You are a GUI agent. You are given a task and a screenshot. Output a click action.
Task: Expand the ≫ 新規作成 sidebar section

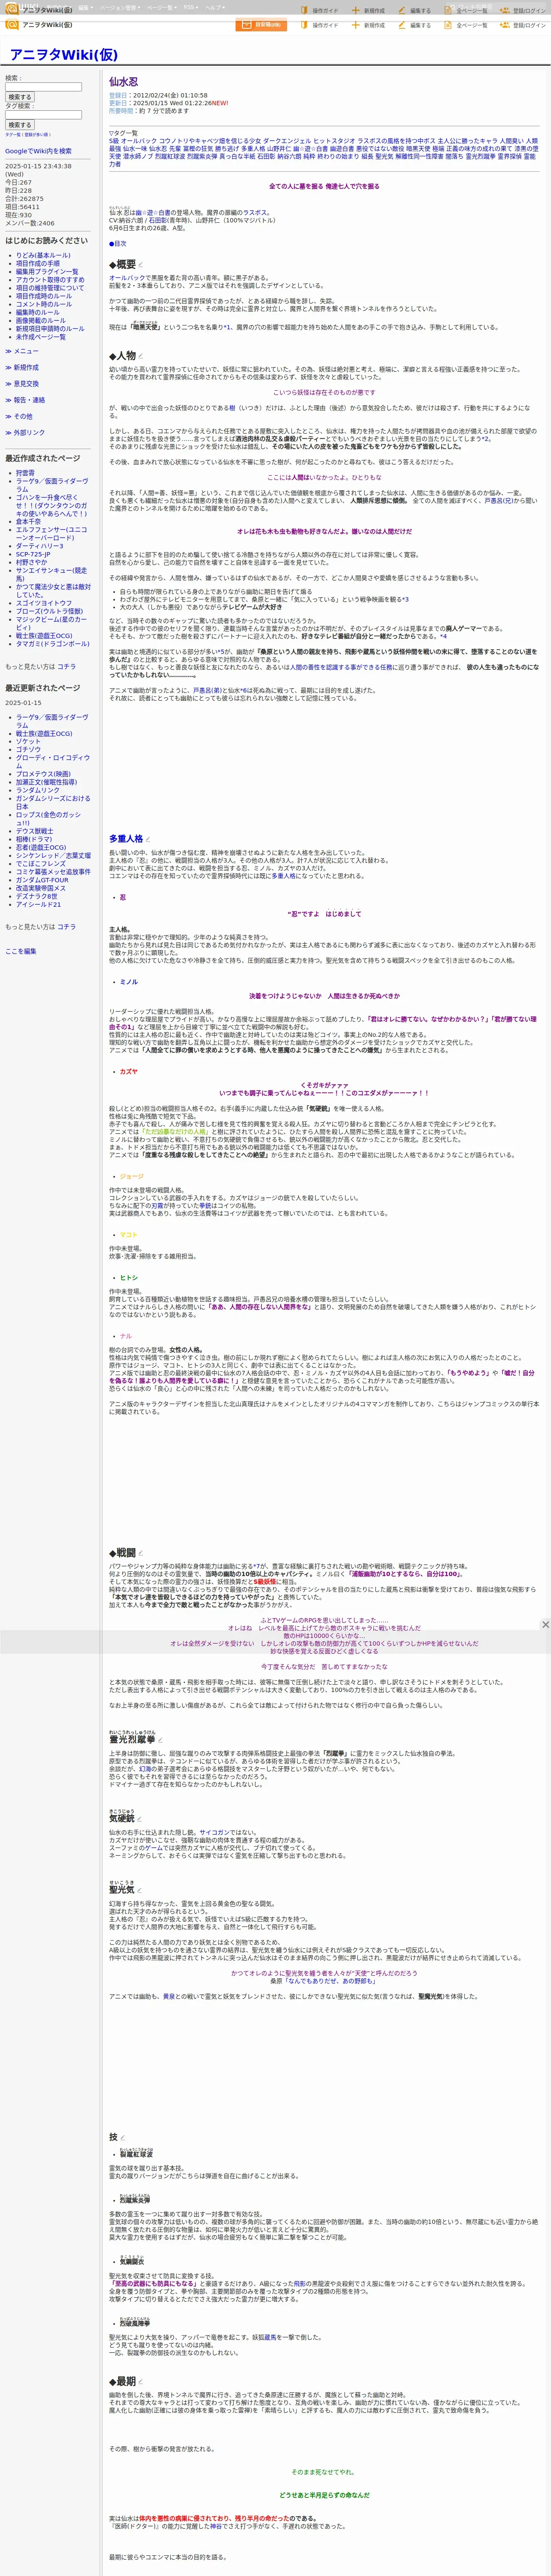[22, 367]
